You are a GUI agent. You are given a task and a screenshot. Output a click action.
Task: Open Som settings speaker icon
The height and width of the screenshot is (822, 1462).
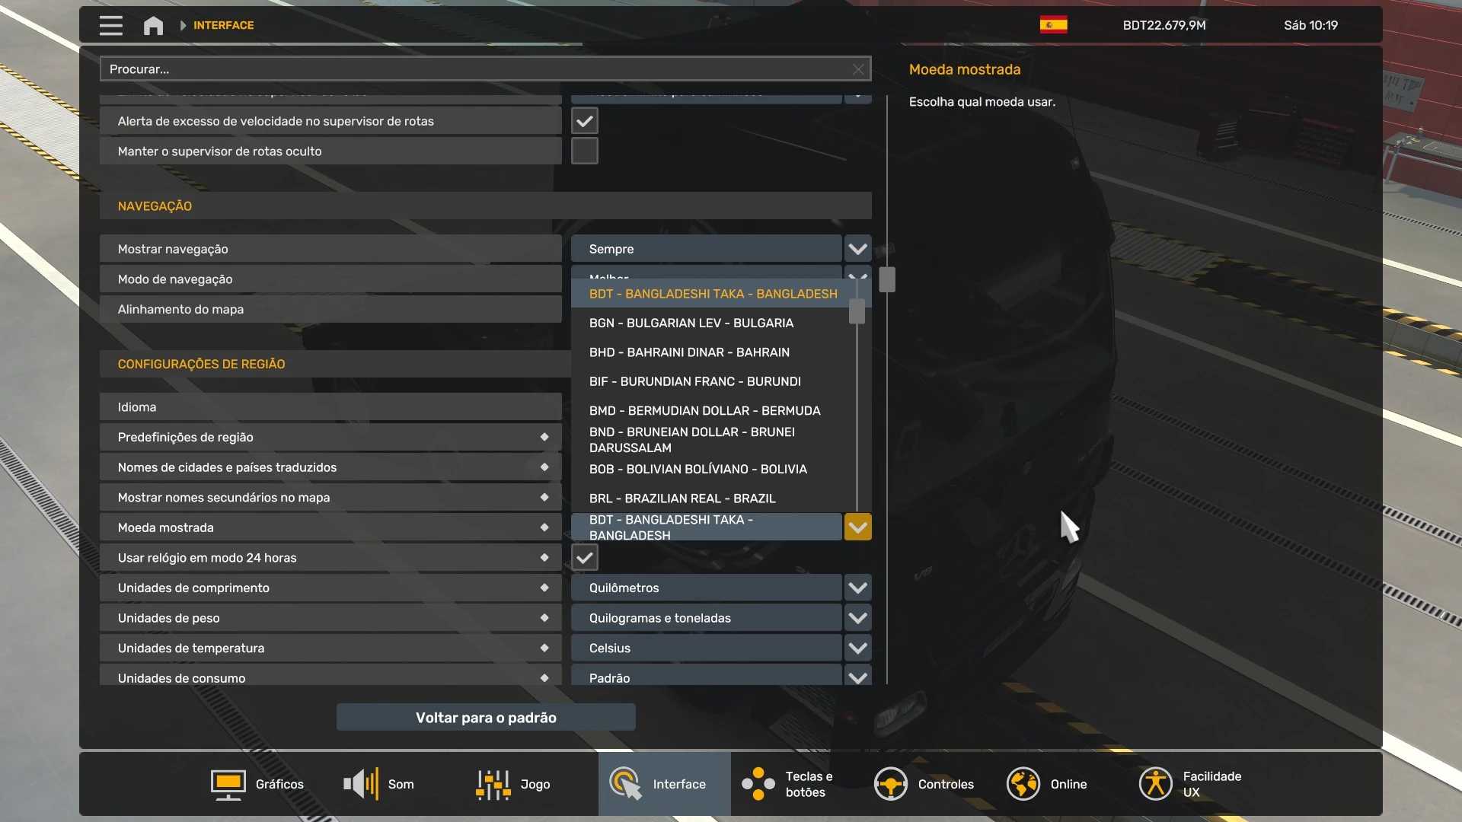(361, 784)
